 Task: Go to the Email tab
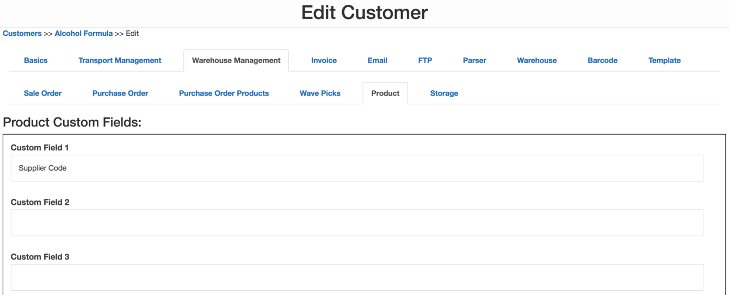(377, 60)
